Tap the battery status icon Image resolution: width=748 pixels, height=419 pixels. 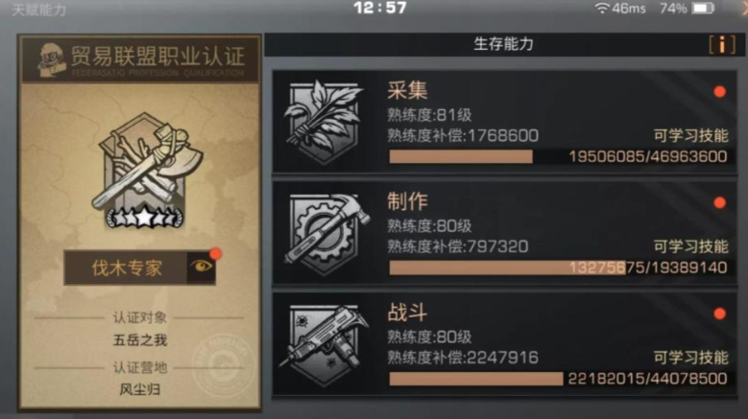pos(703,8)
